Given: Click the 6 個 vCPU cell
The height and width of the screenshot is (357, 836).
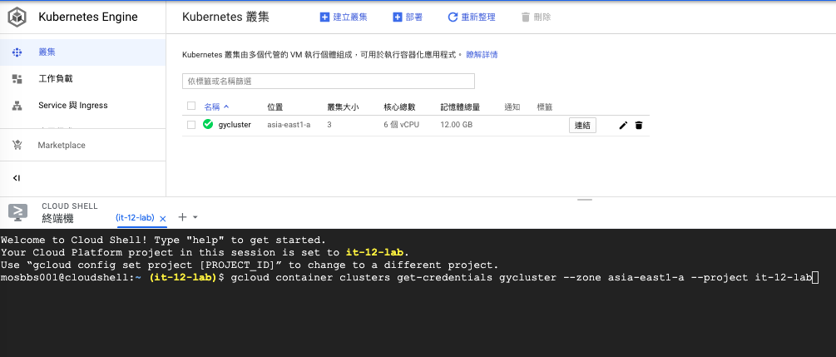Looking at the screenshot, I should click(402, 125).
